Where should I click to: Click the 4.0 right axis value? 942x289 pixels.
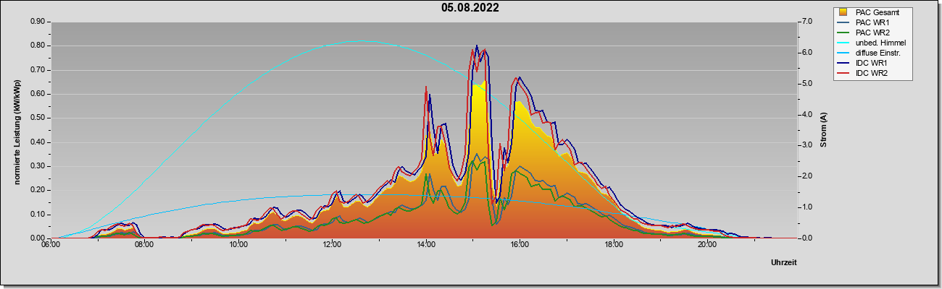click(807, 114)
